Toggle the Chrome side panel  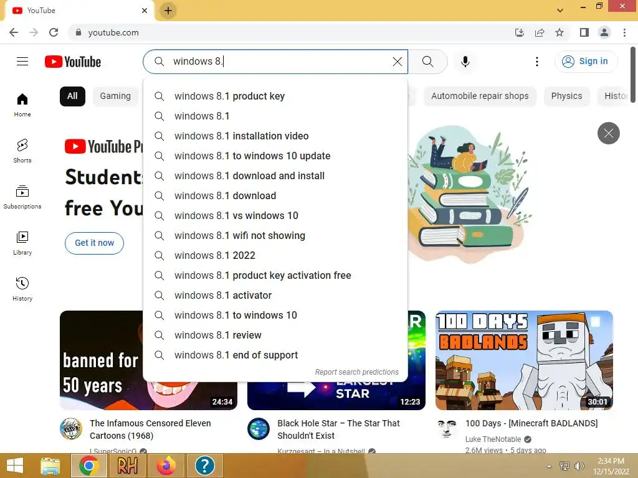coord(584,32)
